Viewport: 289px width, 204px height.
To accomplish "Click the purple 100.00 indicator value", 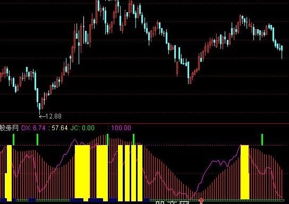I will 121,127.
